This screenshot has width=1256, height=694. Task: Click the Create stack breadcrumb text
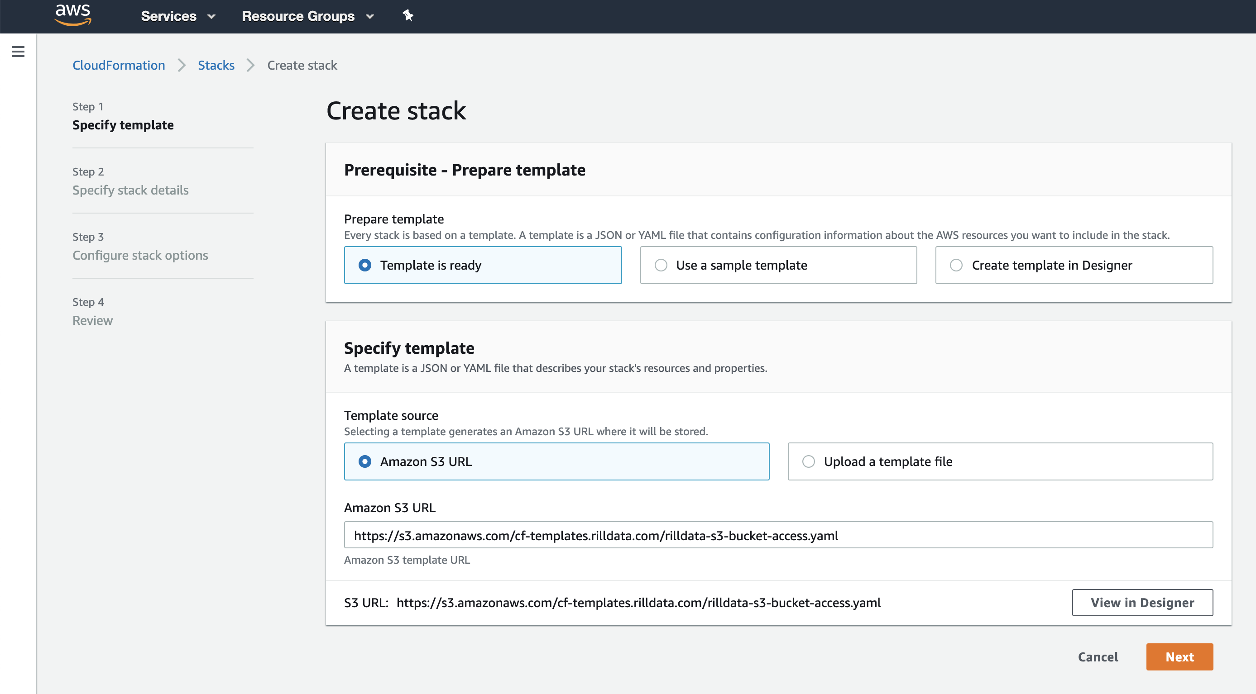(302, 65)
